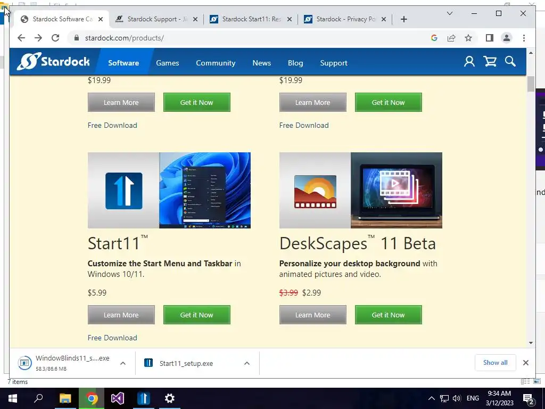Open Settings gear in the taskbar
Viewport: 545px width, 409px height.
170,398
